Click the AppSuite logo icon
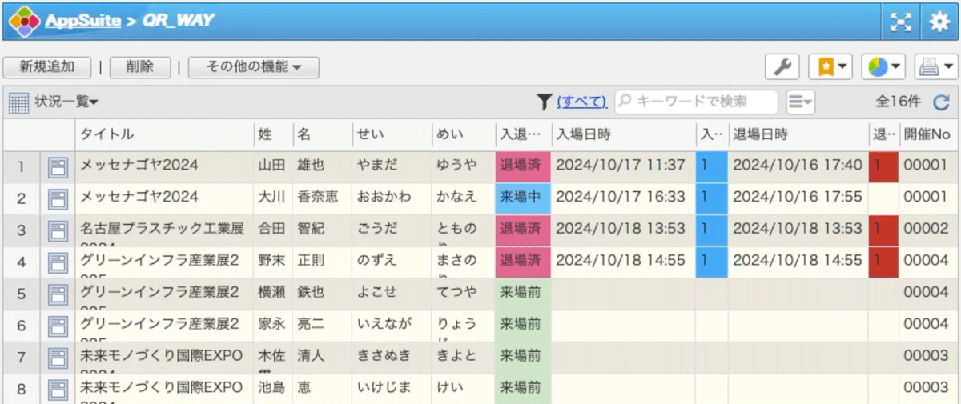Image resolution: width=961 pixels, height=404 pixels. click(24, 22)
